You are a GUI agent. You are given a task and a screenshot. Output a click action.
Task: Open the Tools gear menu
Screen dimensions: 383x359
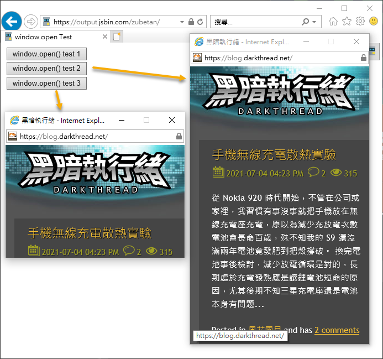360,22
